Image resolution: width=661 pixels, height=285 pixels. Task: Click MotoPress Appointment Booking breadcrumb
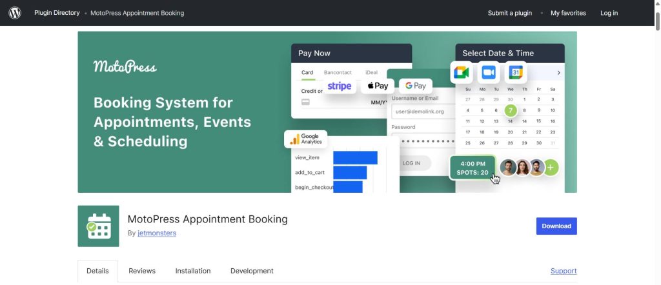(137, 13)
